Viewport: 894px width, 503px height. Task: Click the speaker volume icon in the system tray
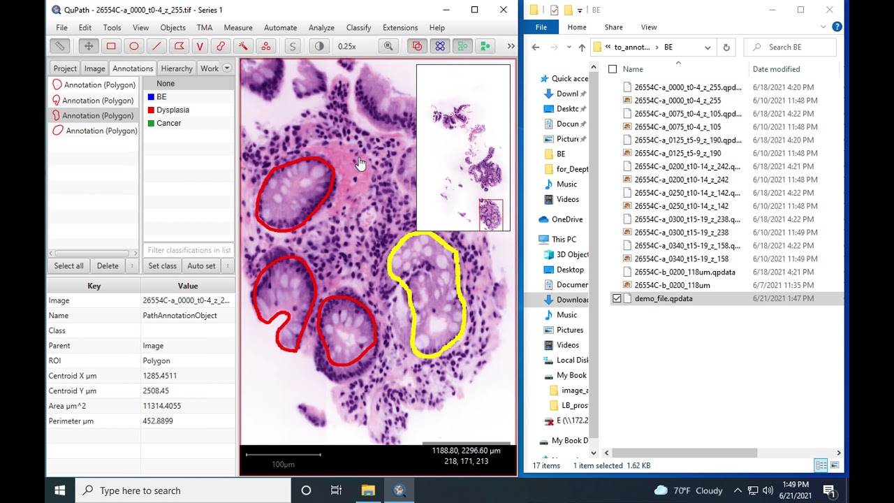point(768,490)
